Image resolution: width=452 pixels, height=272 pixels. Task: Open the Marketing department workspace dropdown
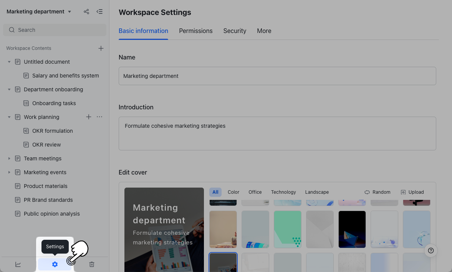(x=70, y=12)
